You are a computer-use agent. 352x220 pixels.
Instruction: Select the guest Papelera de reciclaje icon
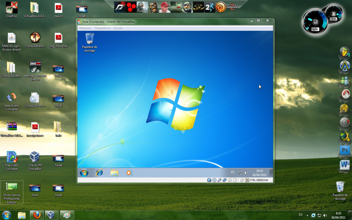click(90, 43)
